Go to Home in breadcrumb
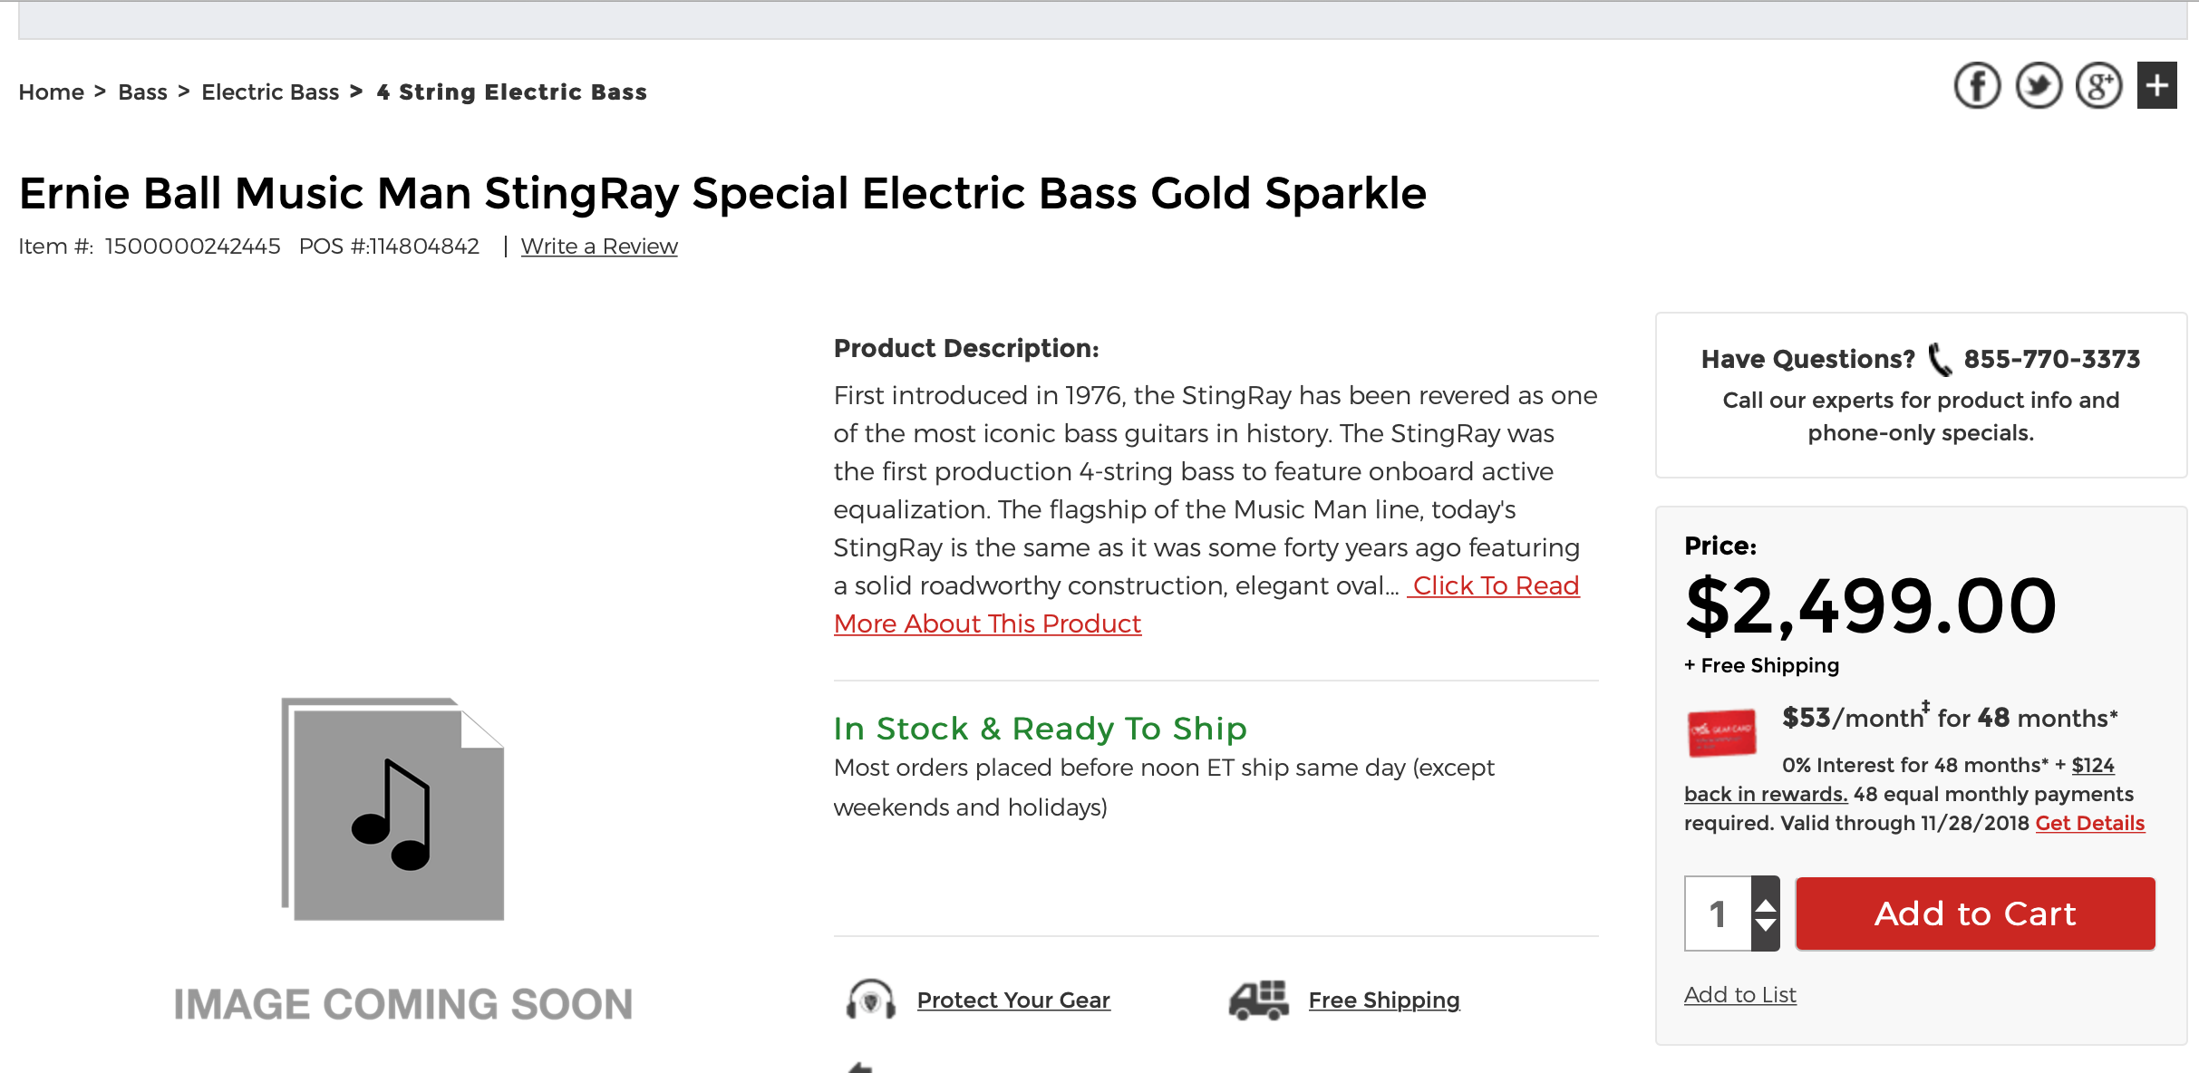The height and width of the screenshot is (1073, 2199). click(51, 92)
